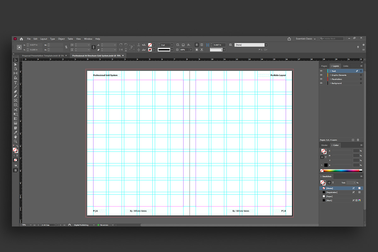The height and width of the screenshot is (252, 378).
Task: Select the Eyedropper tool
Action: 15,133
